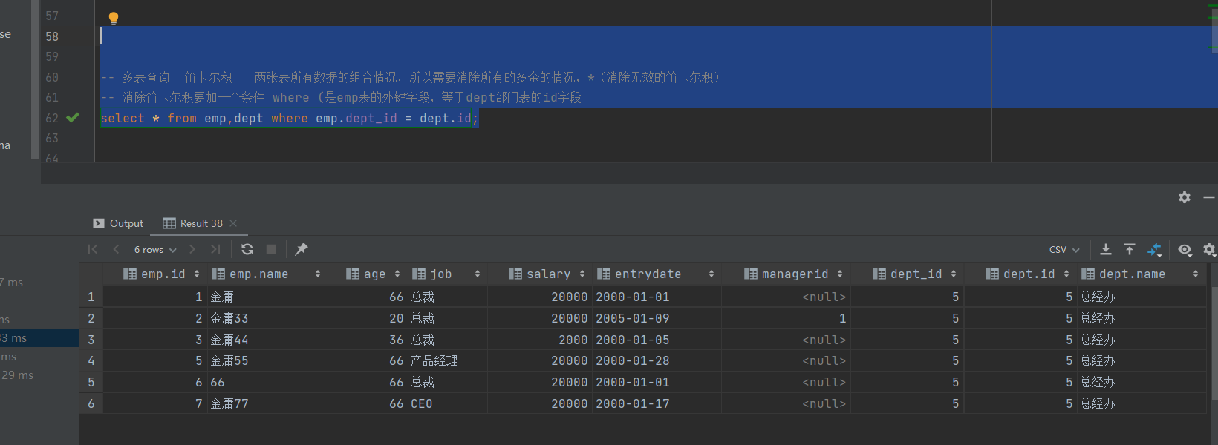Click the select statement on line 62

click(290, 118)
